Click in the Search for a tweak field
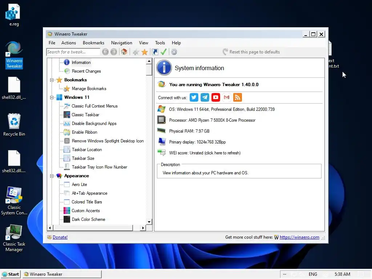Screen dimensions: 372x279 pos(73,52)
